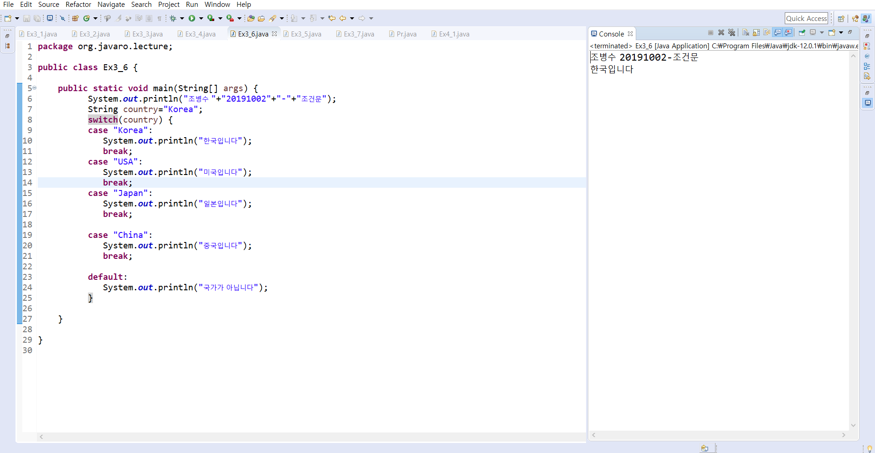Viewport: 875px width, 453px height.
Task: Click the Clear Console icon
Action: pyautogui.click(x=746, y=32)
